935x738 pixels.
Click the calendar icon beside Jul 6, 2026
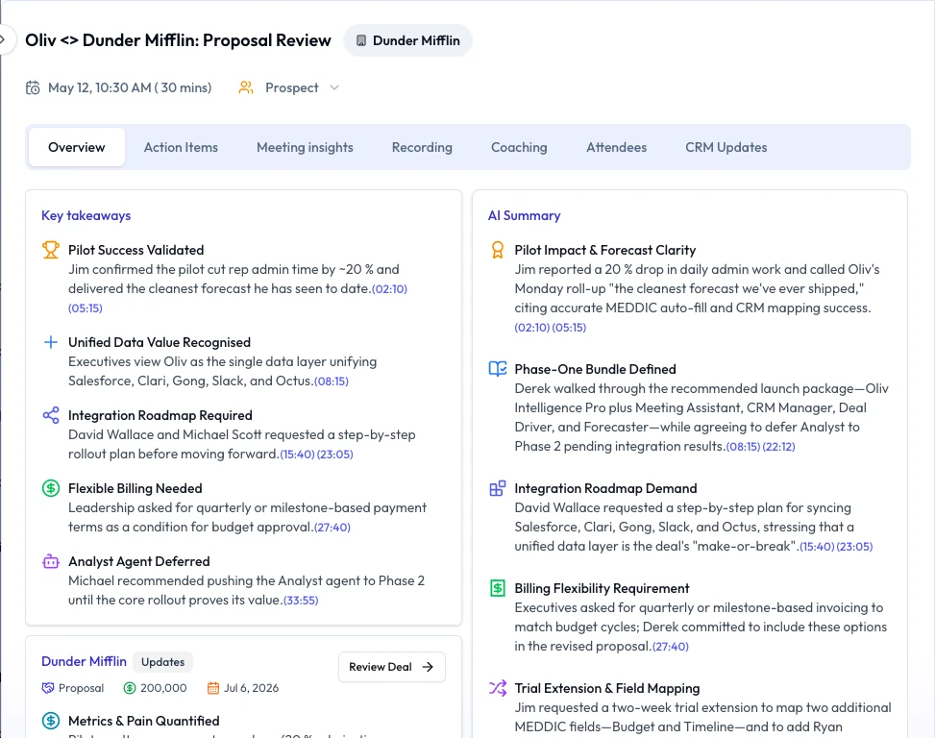point(213,688)
